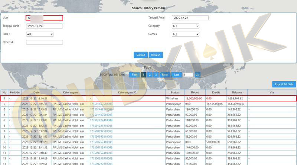Click the page number input box

click(188, 75)
